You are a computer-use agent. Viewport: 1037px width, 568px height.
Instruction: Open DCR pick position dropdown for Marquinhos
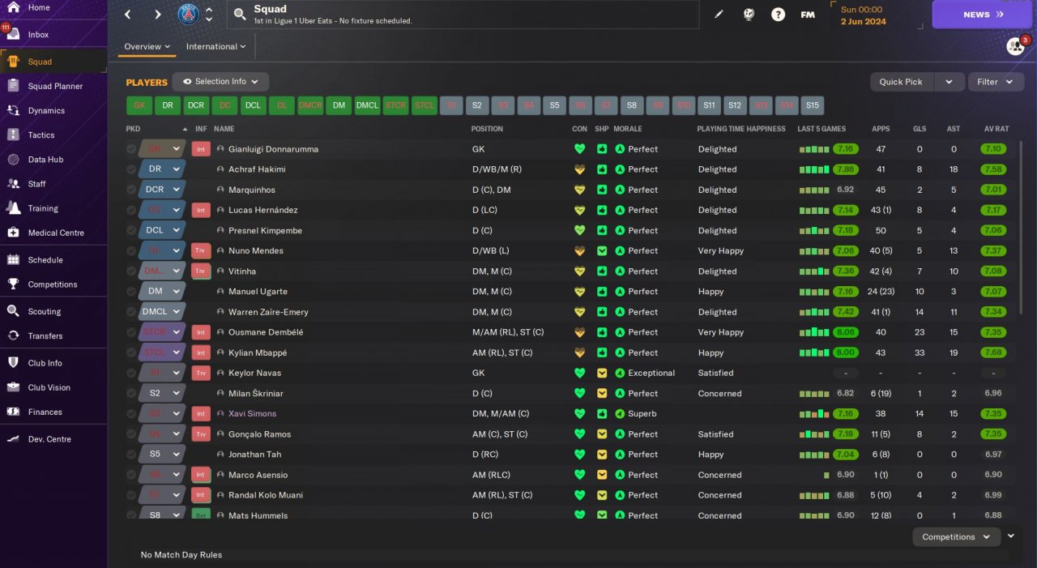161,190
